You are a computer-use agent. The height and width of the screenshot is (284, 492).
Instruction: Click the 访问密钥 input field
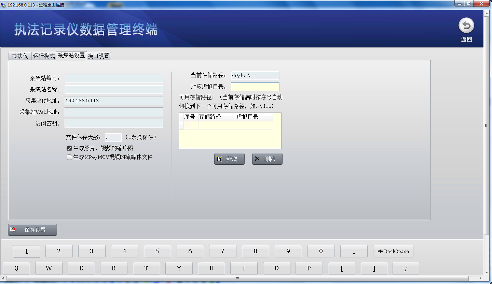[114, 123]
